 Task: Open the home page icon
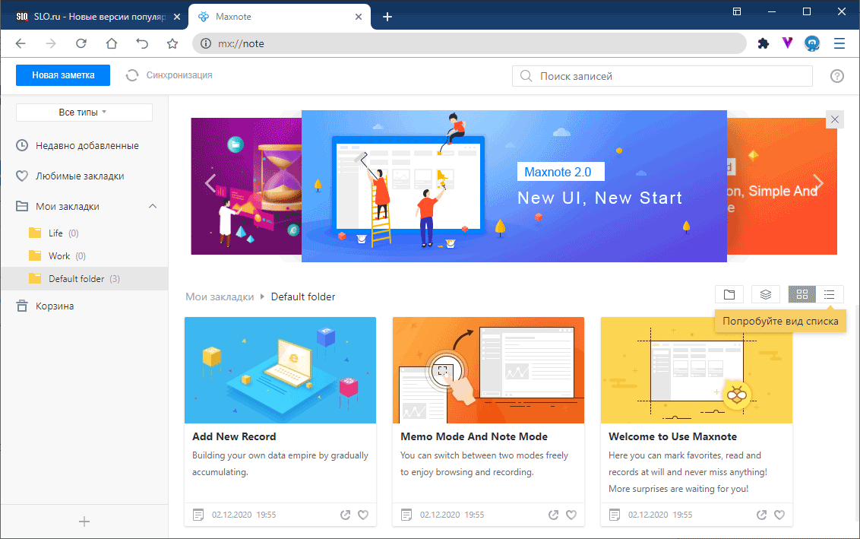(x=112, y=43)
